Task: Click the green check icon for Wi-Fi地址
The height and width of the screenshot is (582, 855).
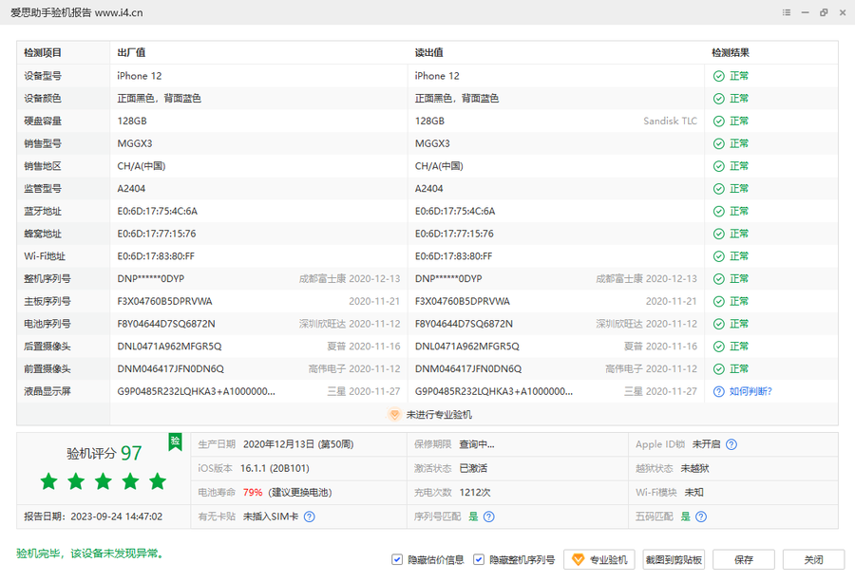Action: [x=719, y=256]
